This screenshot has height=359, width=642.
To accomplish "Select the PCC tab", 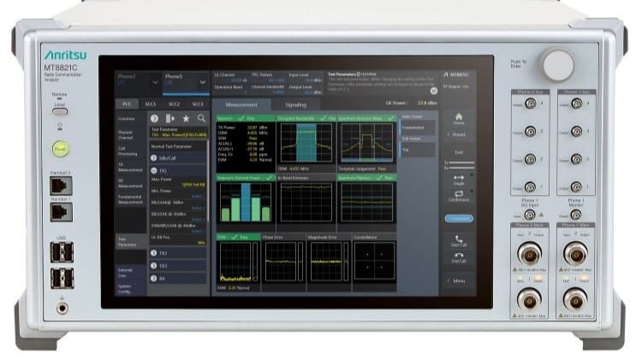I will [x=128, y=104].
